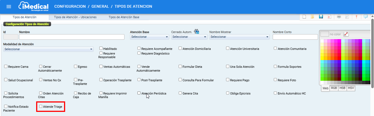Image resolution: width=374 pixels, height=116 pixels.
Task: Enable the Atiende Triage checkbox
Action: 41,106
